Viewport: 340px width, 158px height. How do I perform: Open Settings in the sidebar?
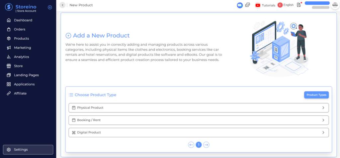28,150
